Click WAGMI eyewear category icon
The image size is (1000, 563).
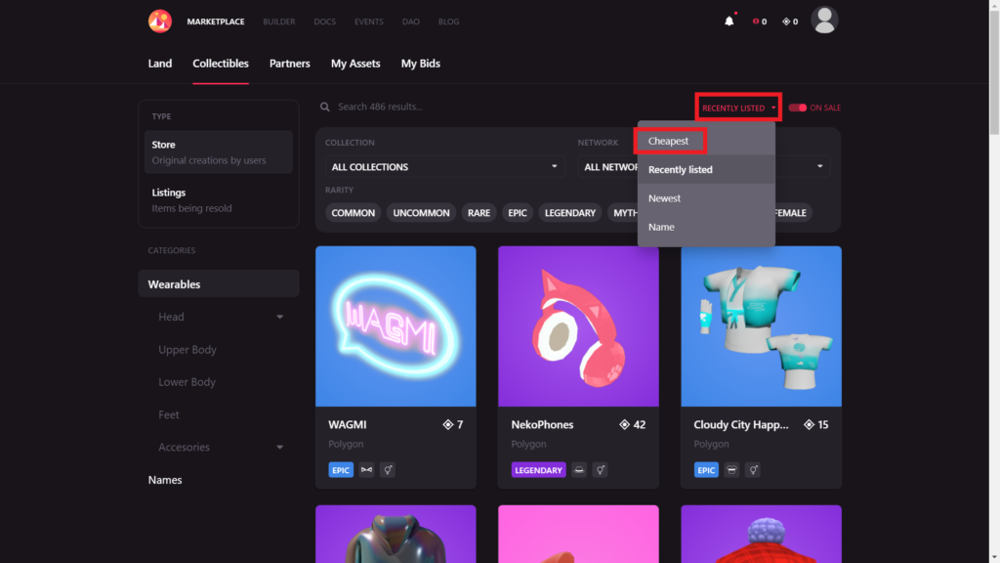click(x=366, y=470)
